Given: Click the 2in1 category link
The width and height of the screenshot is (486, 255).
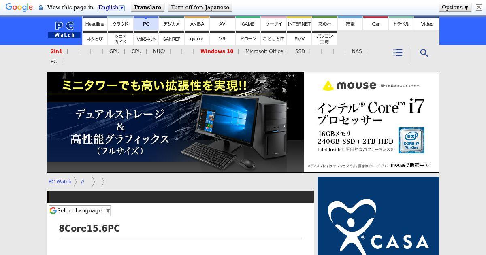Looking at the screenshot, I should (56, 51).
